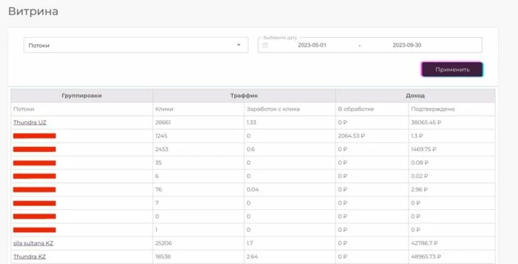Click the calendar icon in date field
The image size is (518, 264).
(265, 45)
